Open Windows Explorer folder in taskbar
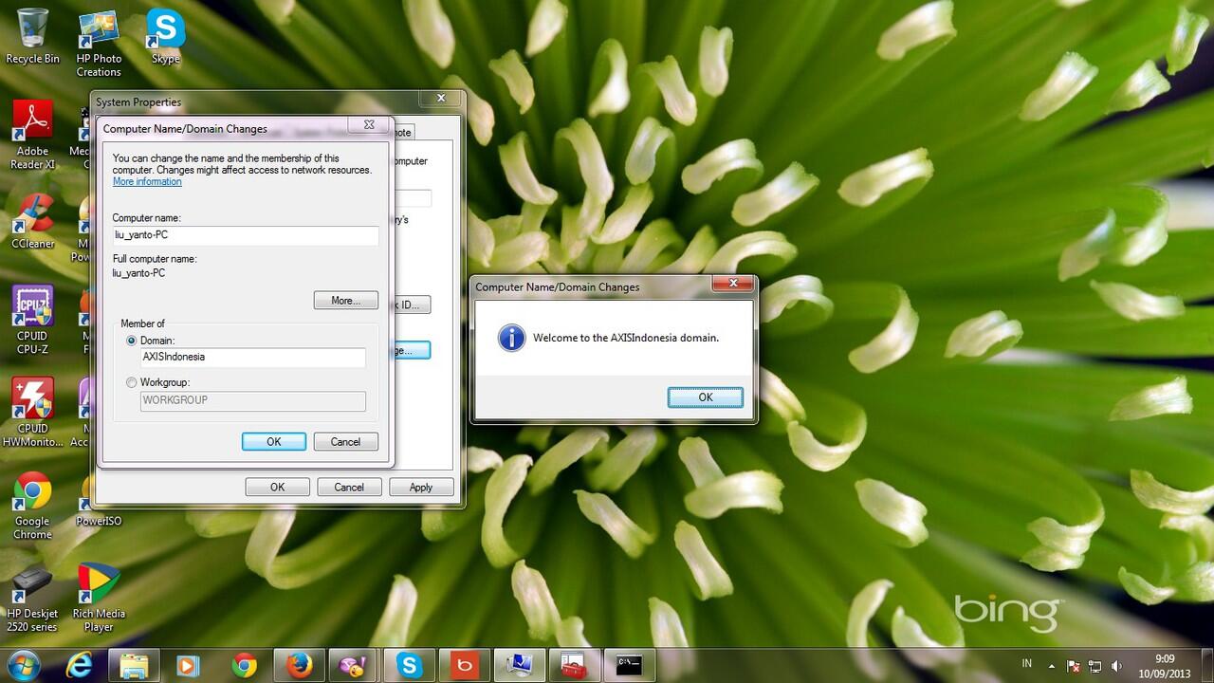This screenshot has height=683, width=1214. (134, 666)
